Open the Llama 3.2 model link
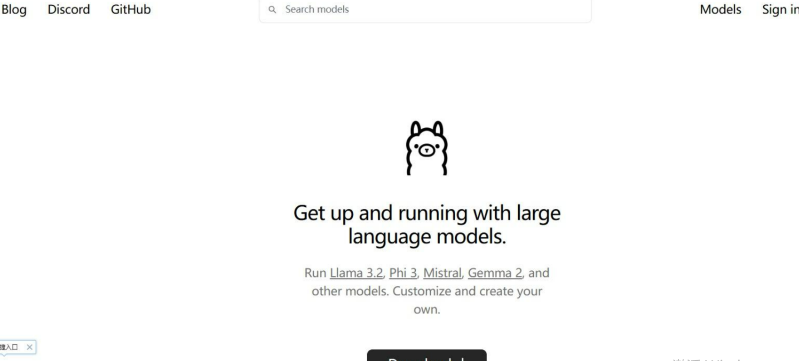Viewport: 799px width, 361px height. point(356,273)
